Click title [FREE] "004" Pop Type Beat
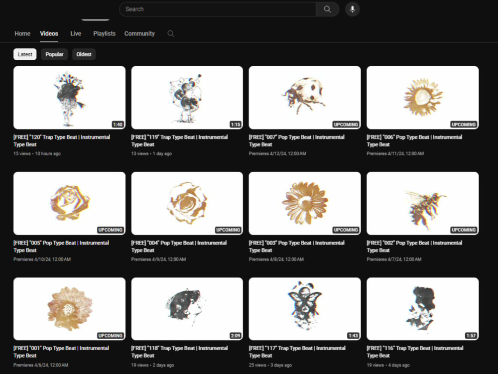 [x=179, y=247]
